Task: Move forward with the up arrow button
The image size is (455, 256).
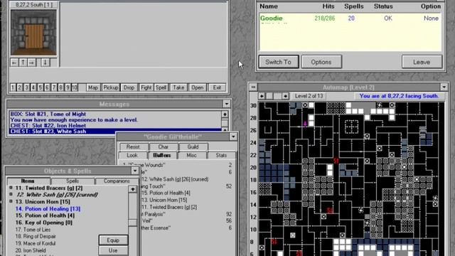Action: tap(23, 63)
